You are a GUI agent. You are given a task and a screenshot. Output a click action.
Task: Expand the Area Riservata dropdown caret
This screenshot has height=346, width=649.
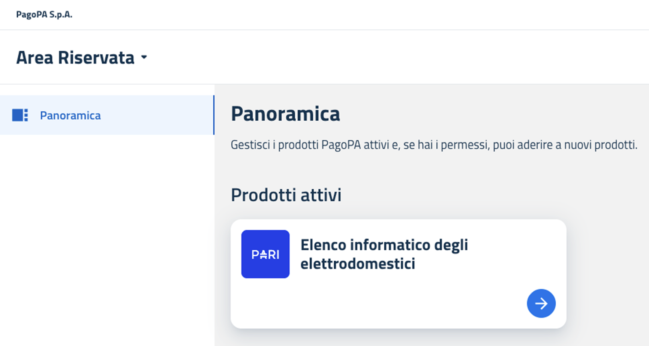pos(144,58)
